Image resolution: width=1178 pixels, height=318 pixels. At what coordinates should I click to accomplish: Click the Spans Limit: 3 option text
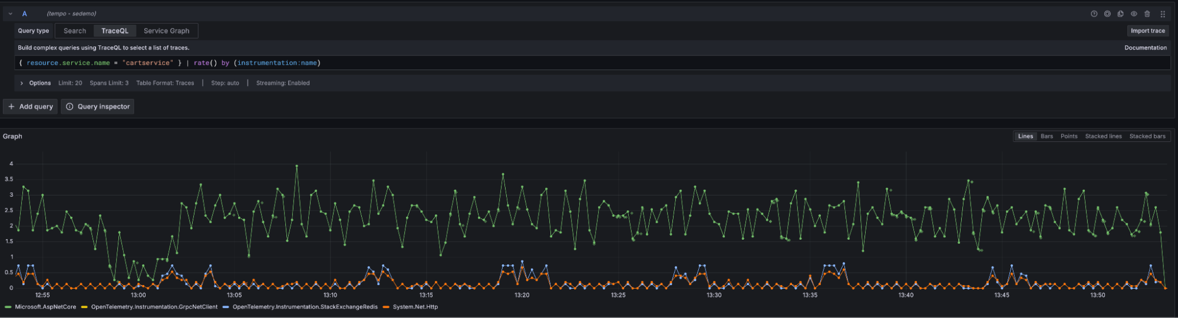coord(109,83)
